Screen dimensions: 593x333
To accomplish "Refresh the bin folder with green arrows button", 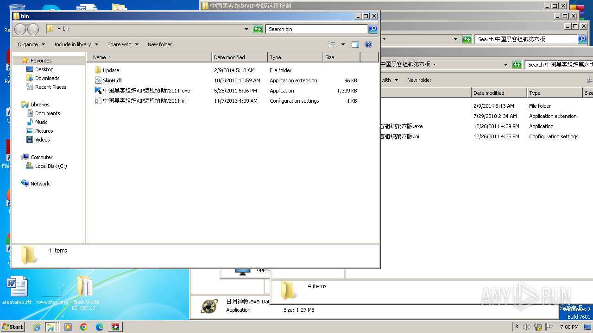I will (258, 29).
